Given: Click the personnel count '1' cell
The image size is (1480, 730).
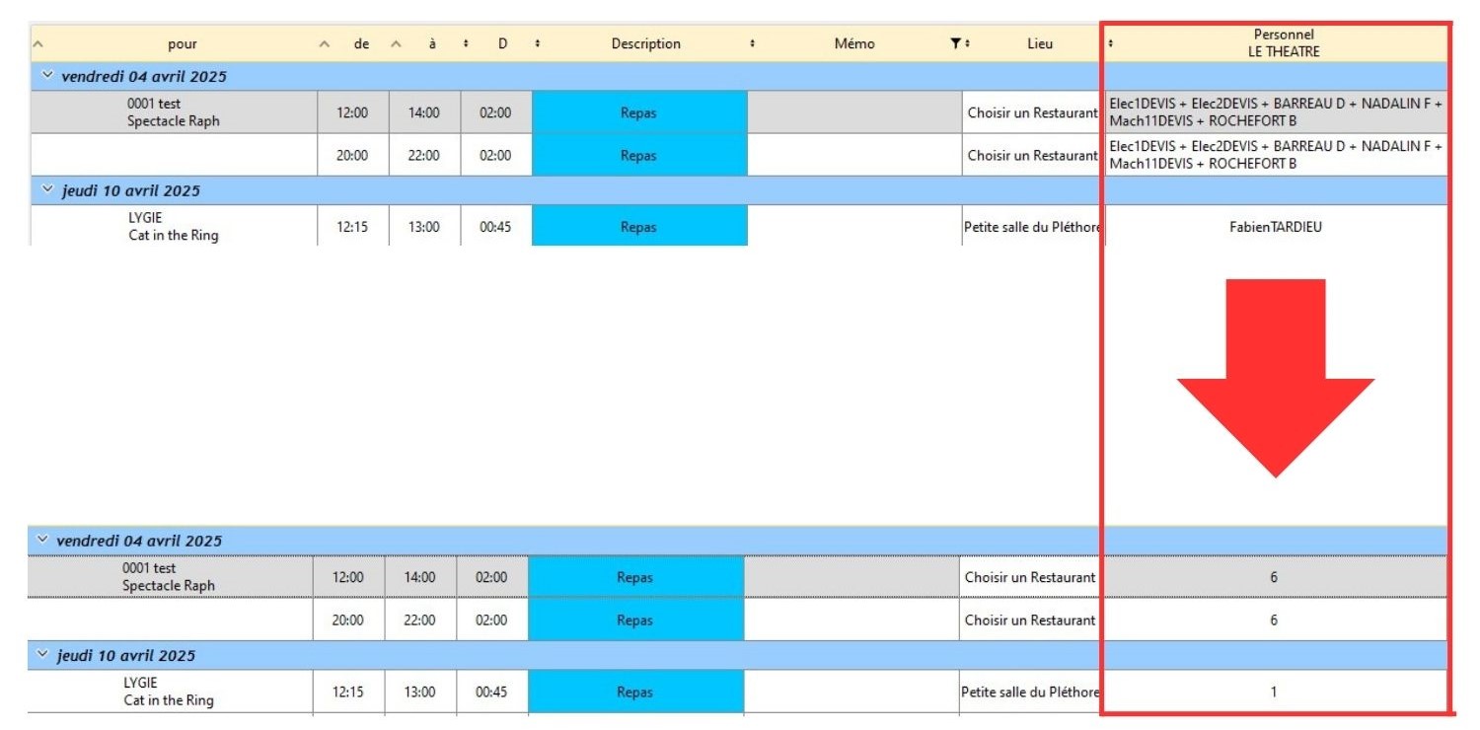Looking at the screenshot, I should point(1273,692).
